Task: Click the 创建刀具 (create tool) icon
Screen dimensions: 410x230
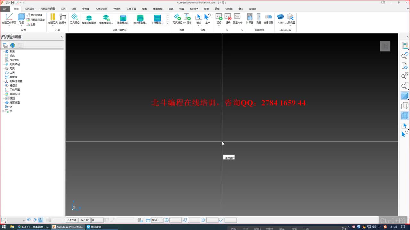Action: click(53, 17)
